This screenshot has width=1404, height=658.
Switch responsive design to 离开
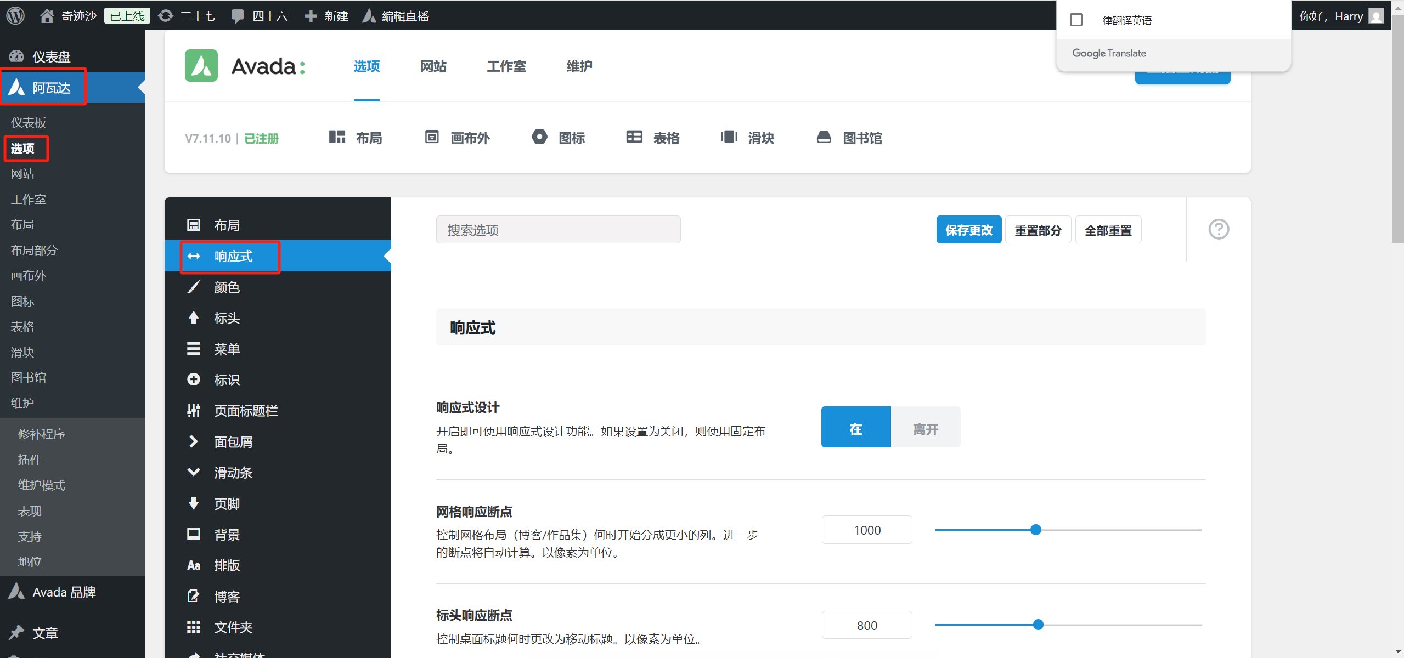(925, 428)
